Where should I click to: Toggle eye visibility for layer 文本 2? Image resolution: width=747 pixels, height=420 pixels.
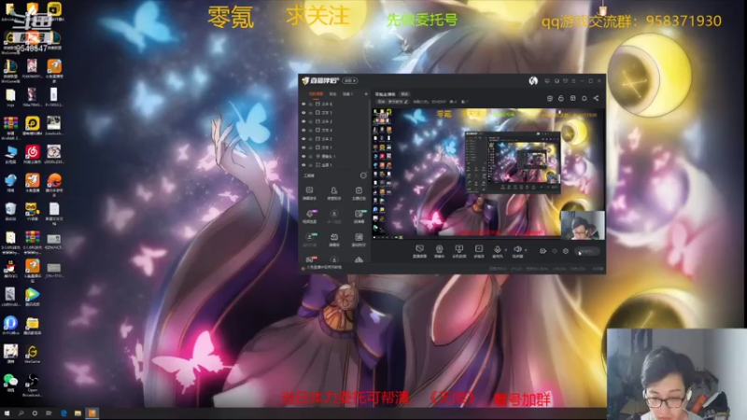pyautogui.click(x=303, y=138)
